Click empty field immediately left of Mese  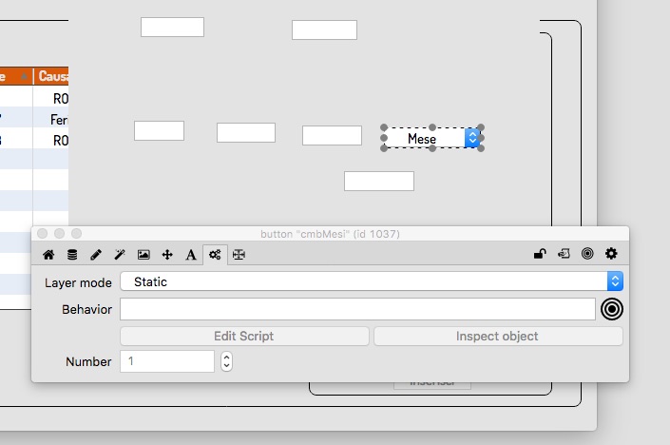click(332, 136)
